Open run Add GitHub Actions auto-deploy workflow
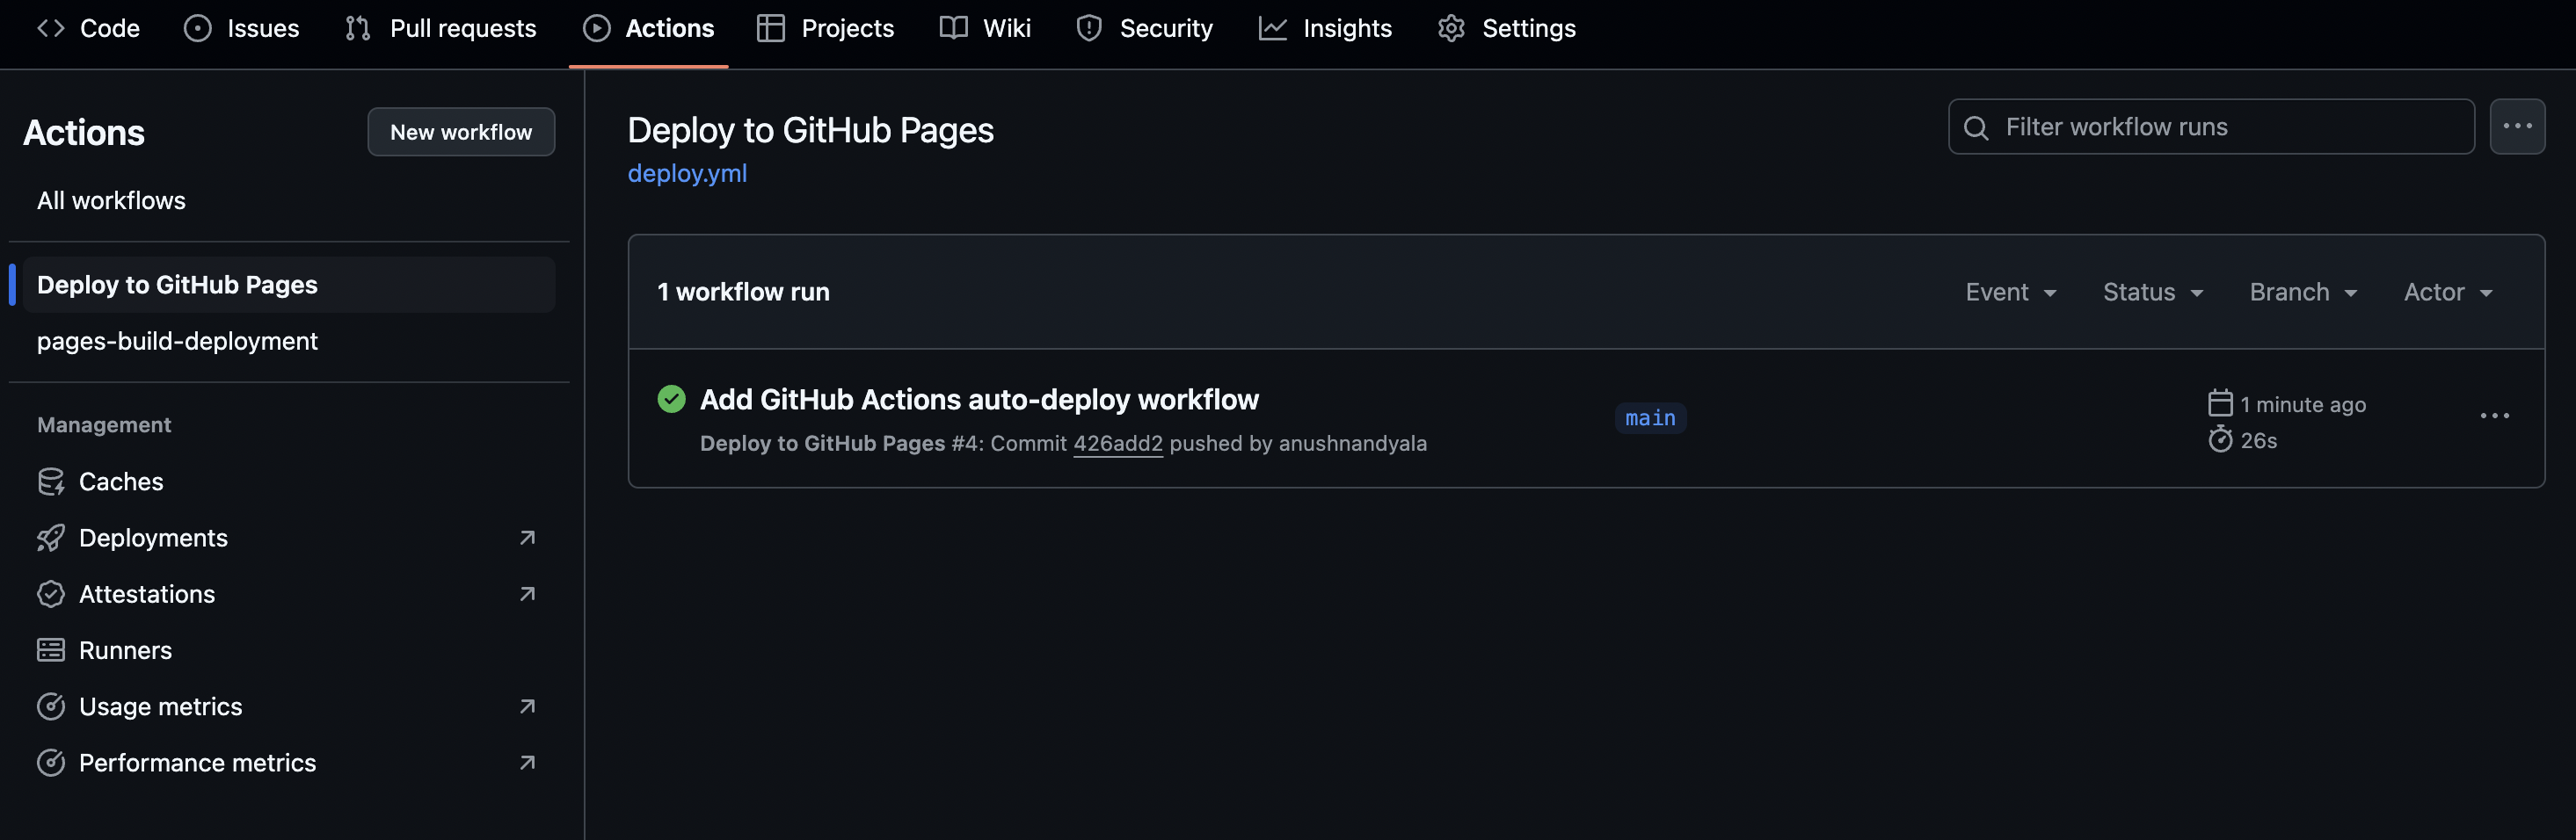The width and height of the screenshot is (2576, 840). point(979,400)
